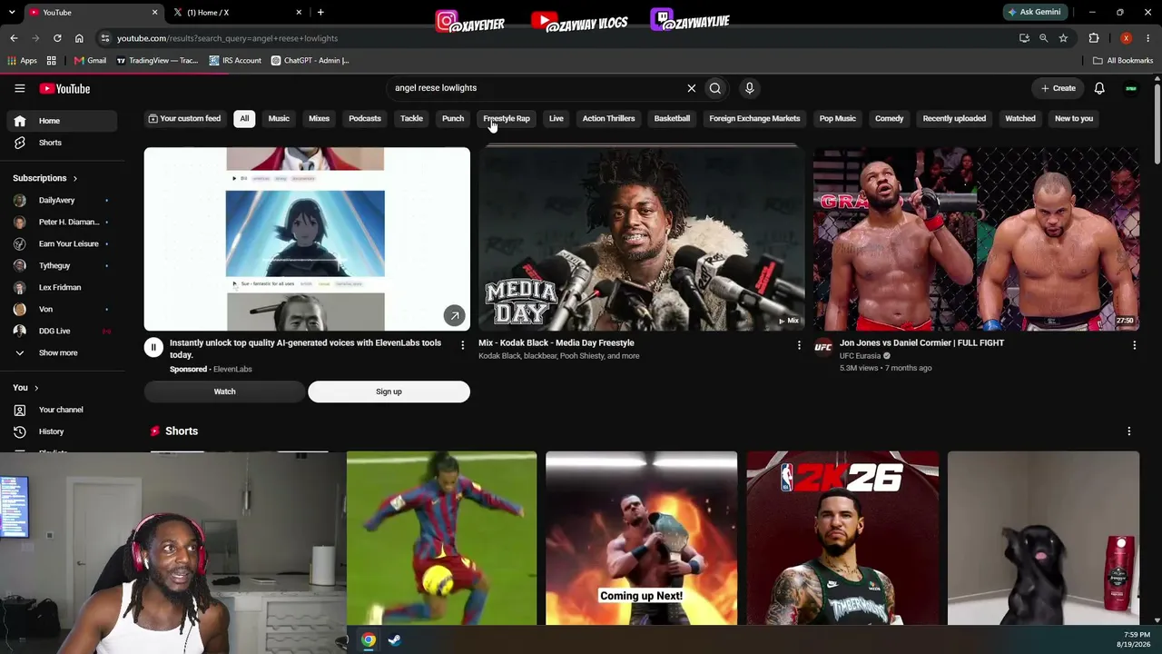Open more options for Jon Jones fight video
The width and height of the screenshot is (1162, 654).
click(1134, 345)
